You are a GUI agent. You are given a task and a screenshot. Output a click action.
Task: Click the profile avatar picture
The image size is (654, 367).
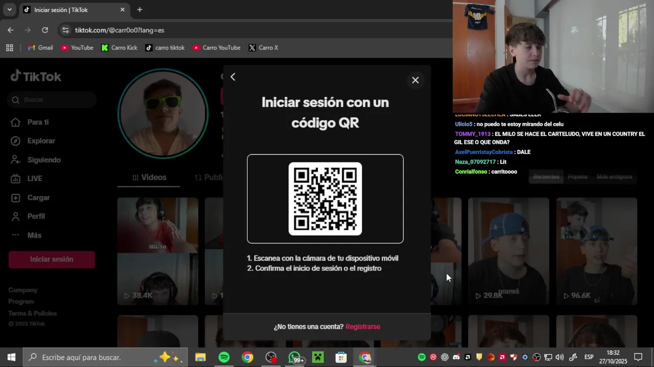coord(163,113)
